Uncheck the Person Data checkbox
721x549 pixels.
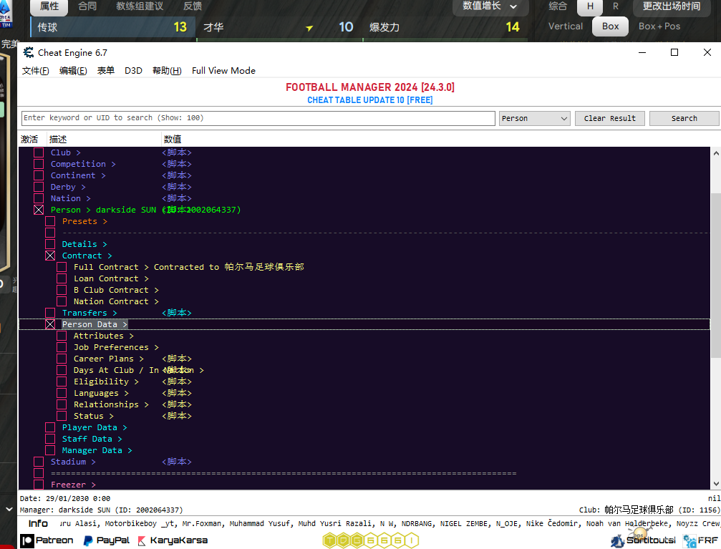click(50, 325)
